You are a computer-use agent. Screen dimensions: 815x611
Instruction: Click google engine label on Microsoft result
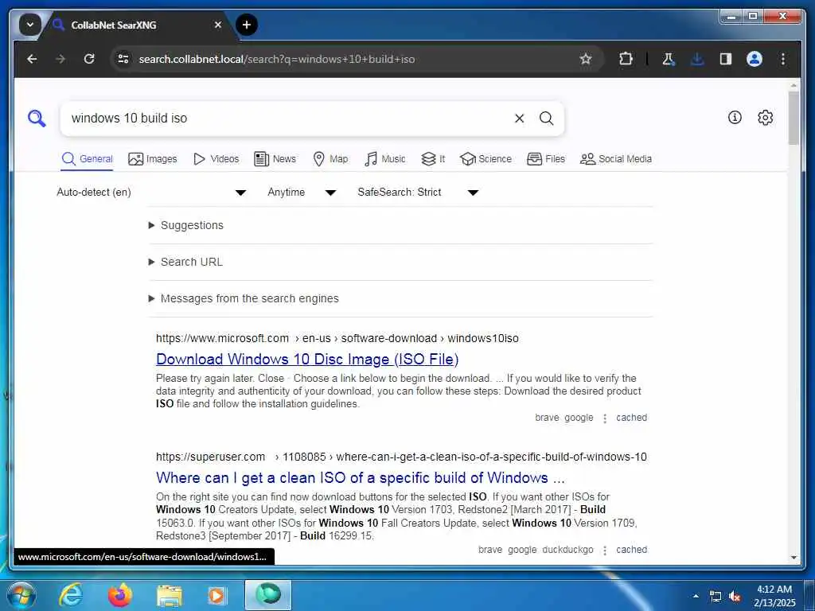[x=579, y=418]
